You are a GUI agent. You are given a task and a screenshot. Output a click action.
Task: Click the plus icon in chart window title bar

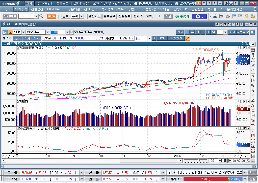[217, 24]
